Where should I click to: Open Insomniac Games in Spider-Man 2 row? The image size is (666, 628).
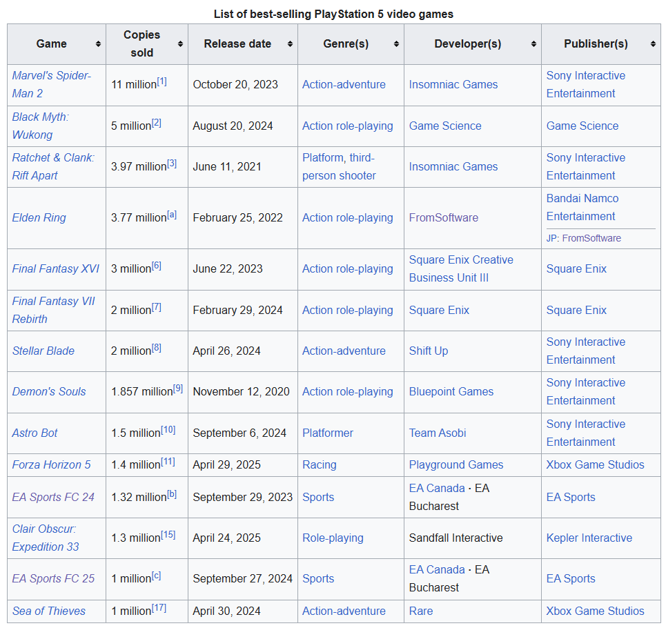click(453, 84)
